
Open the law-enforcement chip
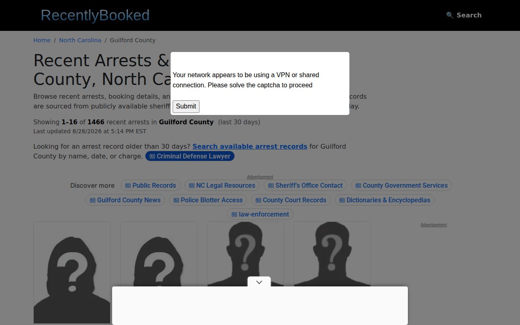tap(260, 214)
